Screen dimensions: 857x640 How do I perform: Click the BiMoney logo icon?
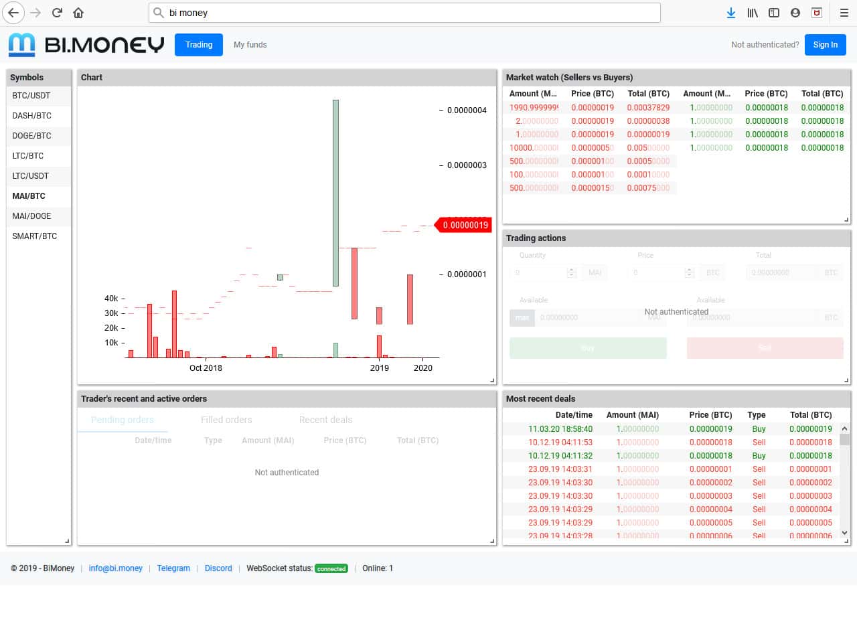click(x=21, y=45)
